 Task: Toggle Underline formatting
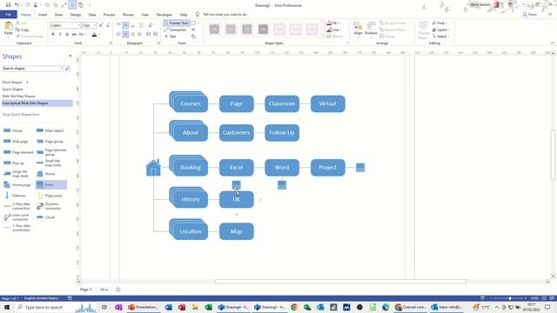pyautogui.click(x=67, y=35)
